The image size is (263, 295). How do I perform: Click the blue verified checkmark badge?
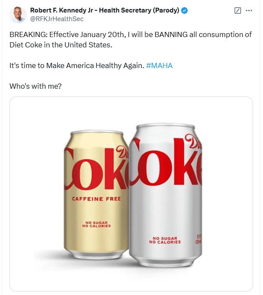(x=184, y=10)
